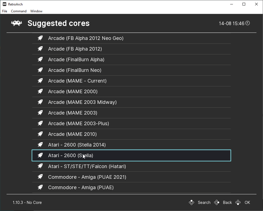Click the OK gamepad button icon
The image size is (263, 211).
pos(238,203)
